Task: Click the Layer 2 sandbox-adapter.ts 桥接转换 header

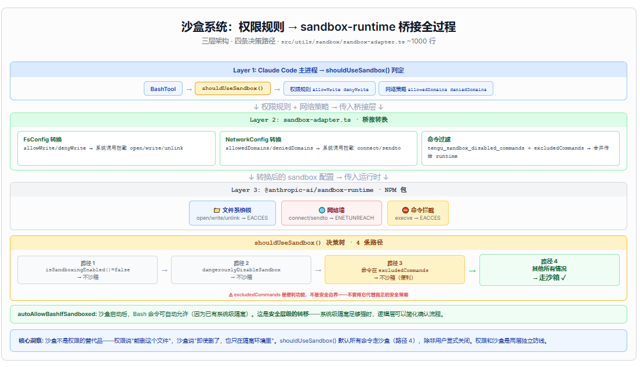Action: [318, 119]
